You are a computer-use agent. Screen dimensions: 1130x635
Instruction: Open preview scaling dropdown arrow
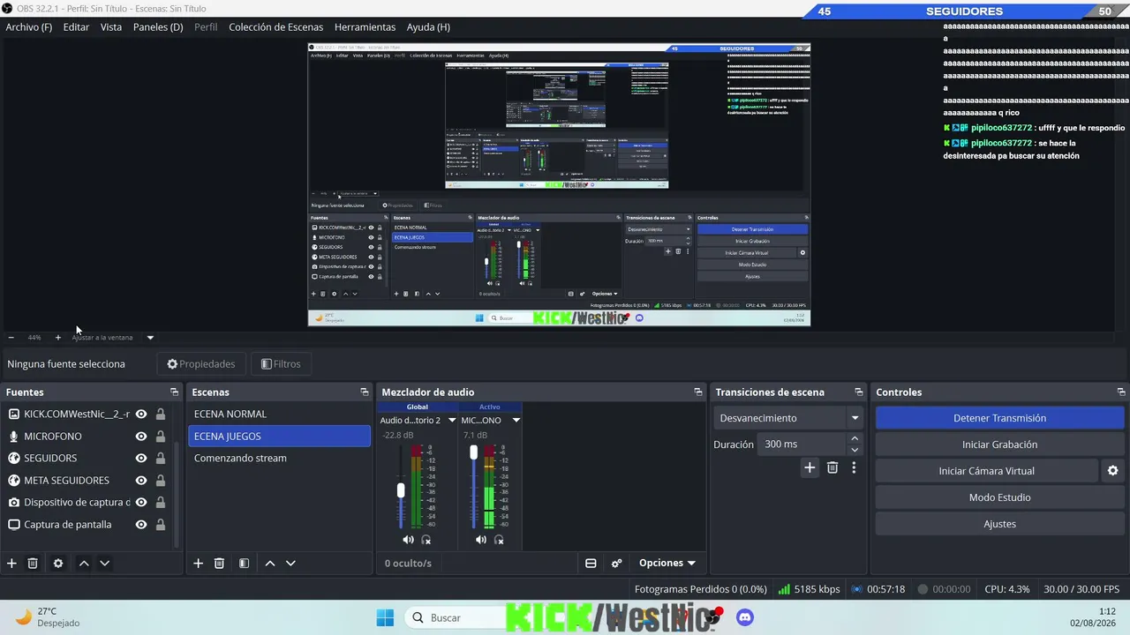click(150, 338)
